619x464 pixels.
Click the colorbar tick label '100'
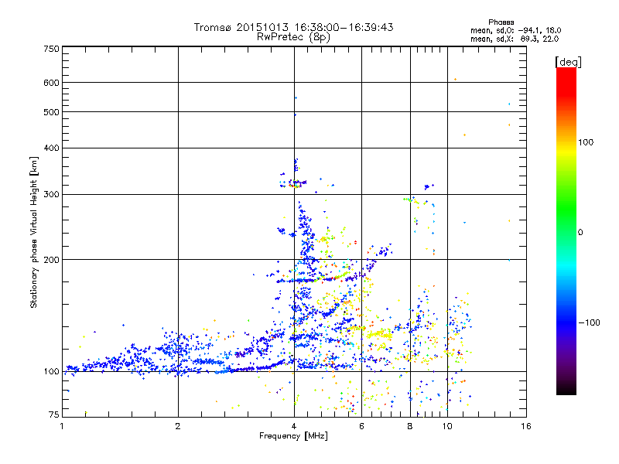click(x=586, y=142)
